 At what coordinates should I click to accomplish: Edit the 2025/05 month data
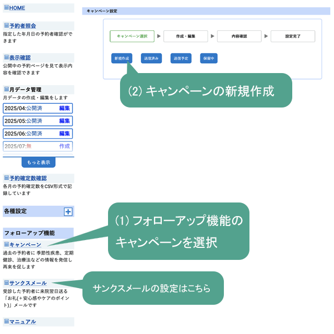pos(64,121)
